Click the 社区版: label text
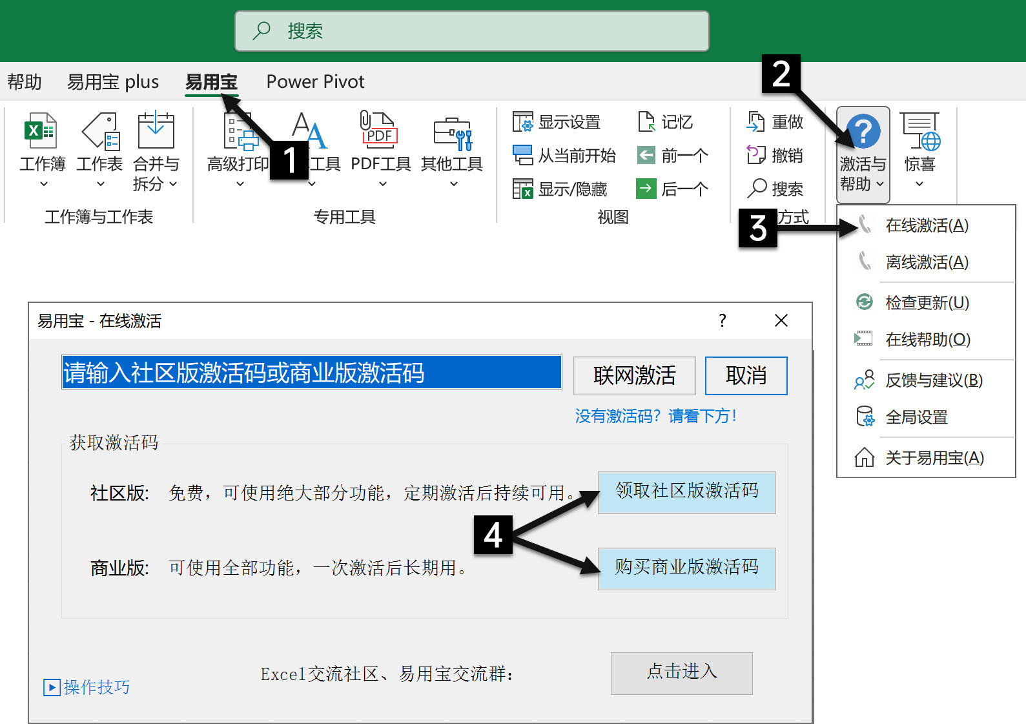Screen dimensions: 1026x724 tap(119, 493)
